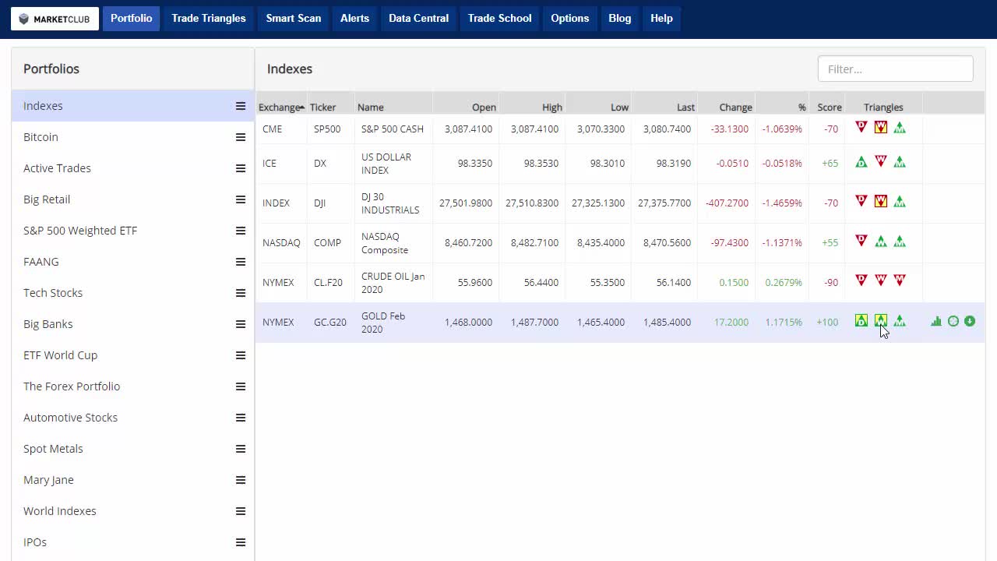The width and height of the screenshot is (997, 561).
Task: Open the Alerts section
Action: click(354, 19)
